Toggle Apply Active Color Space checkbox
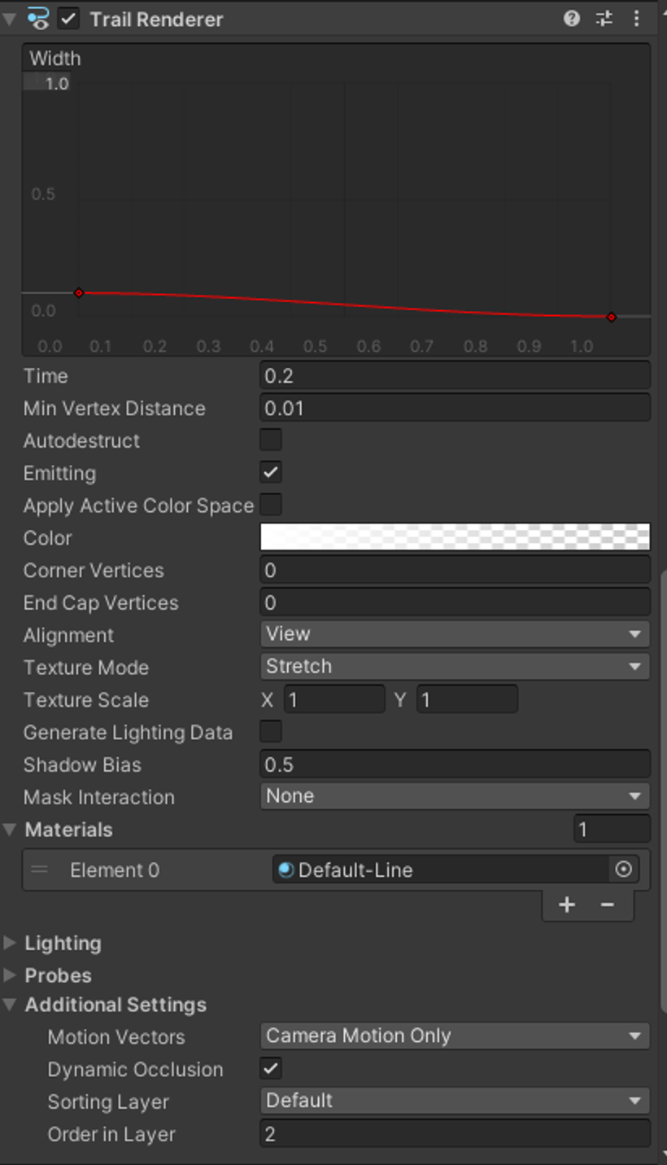This screenshot has height=1165, width=667. 271,505
